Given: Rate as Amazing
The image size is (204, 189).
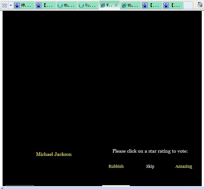Looking at the screenshot, I should point(184,166).
